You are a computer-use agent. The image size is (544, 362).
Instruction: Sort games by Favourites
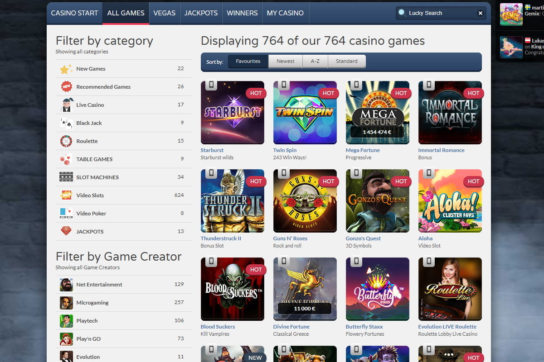pos(248,61)
